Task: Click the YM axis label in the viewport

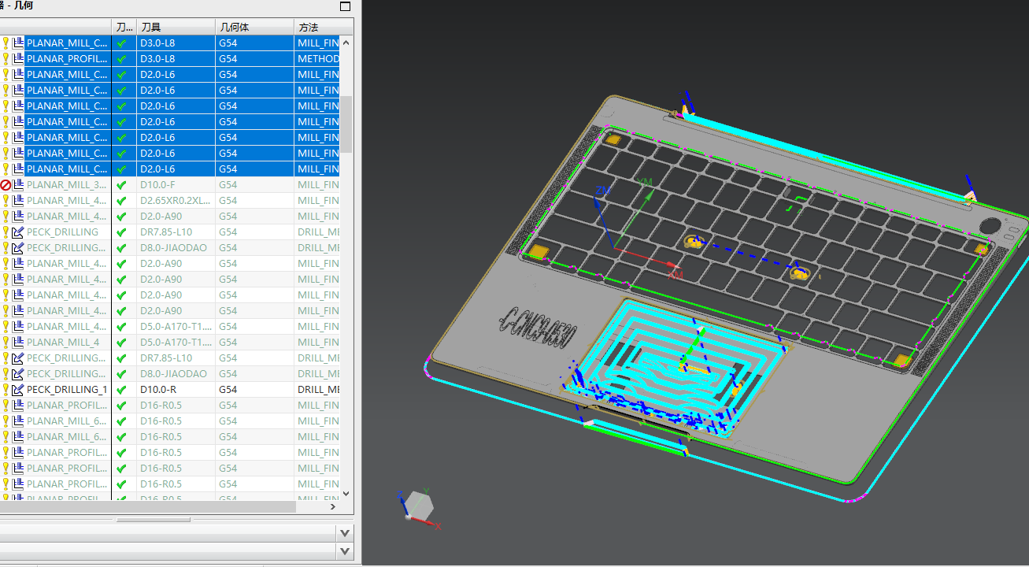Action: click(x=646, y=182)
